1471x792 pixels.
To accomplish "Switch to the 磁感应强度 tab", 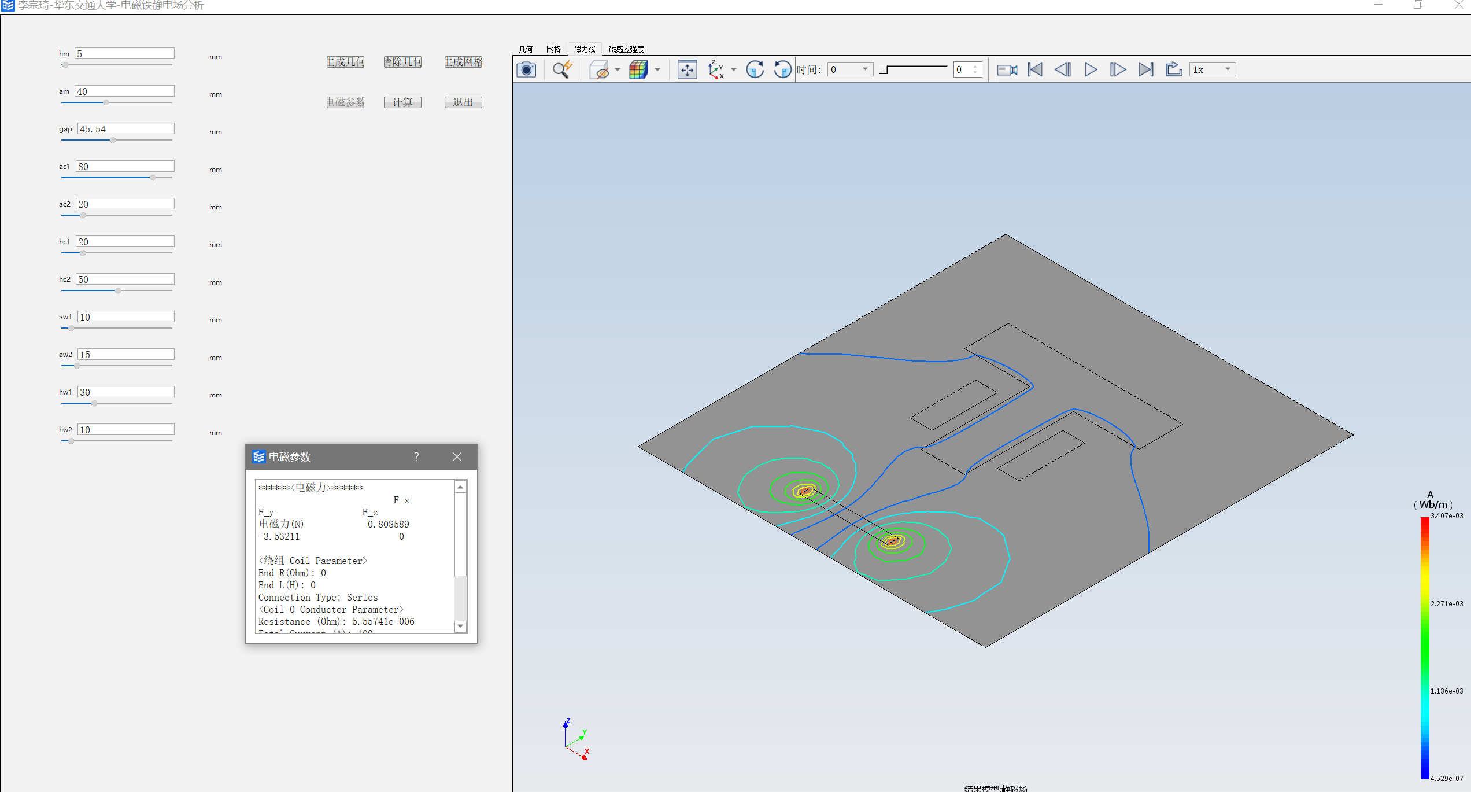I will click(626, 49).
